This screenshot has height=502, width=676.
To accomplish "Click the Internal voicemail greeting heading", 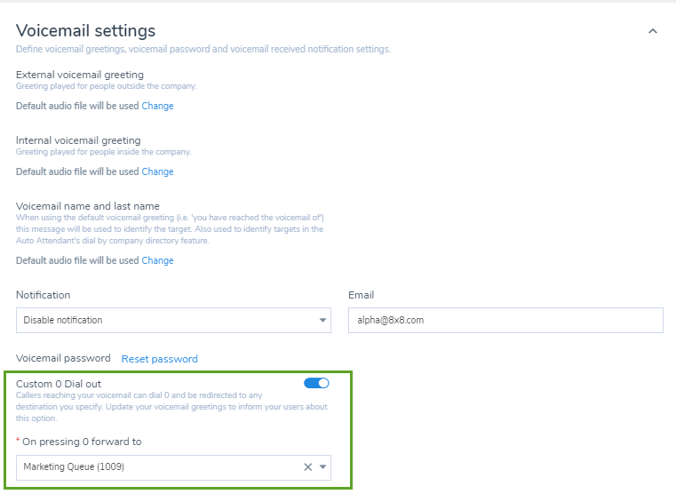I will 78,140.
